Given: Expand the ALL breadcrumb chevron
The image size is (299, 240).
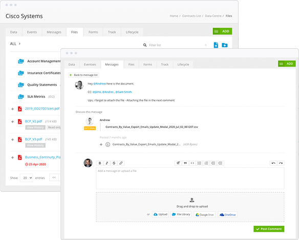Looking at the screenshot, I should pos(19,44).
